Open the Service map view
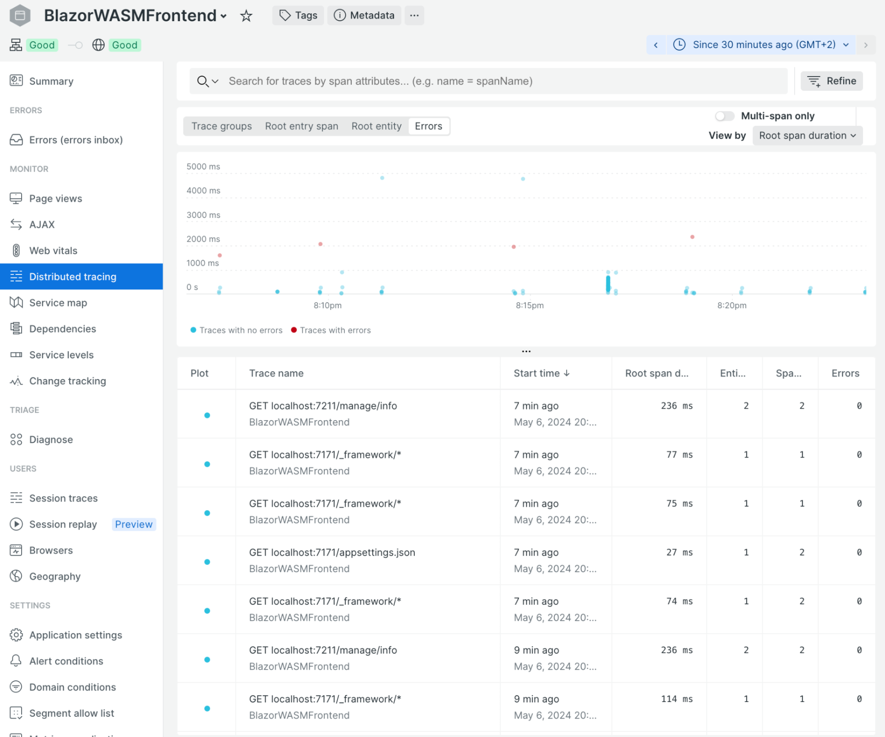The width and height of the screenshot is (885, 737). click(x=58, y=303)
